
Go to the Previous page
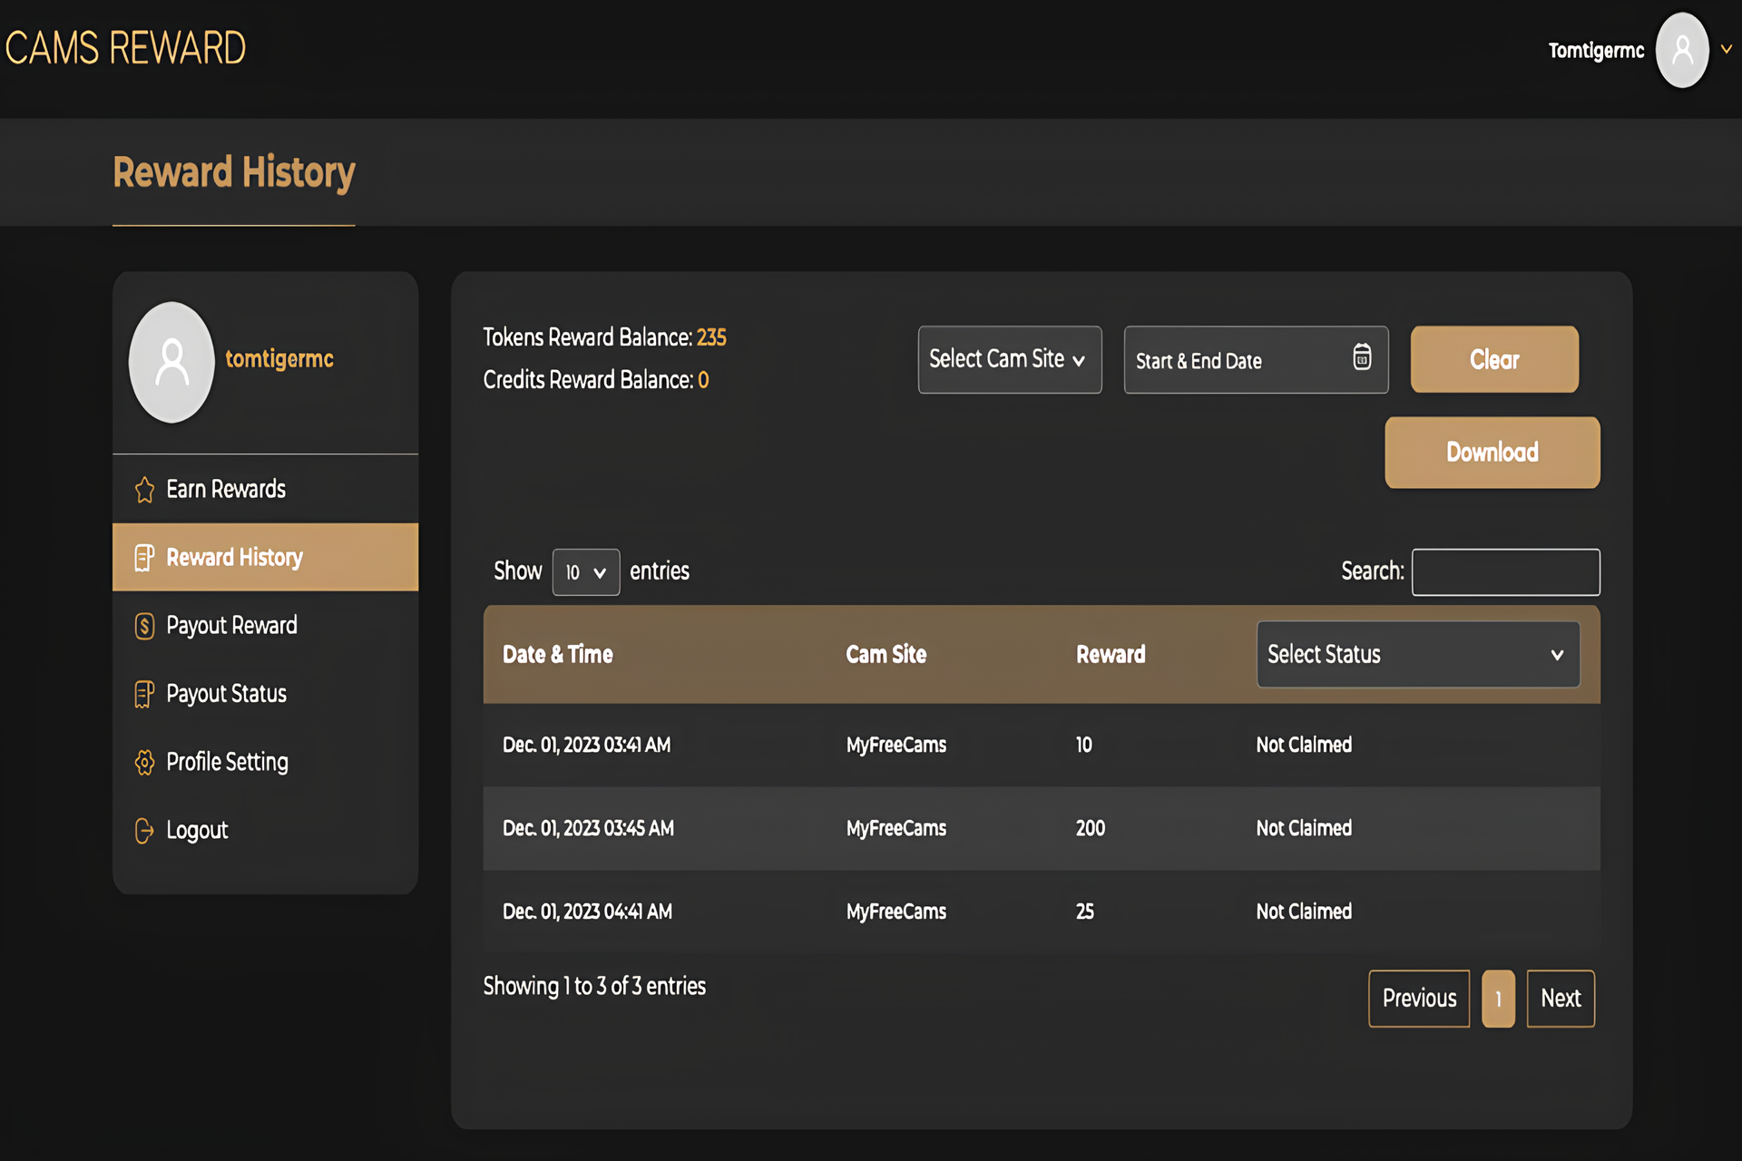(x=1419, y=999)
